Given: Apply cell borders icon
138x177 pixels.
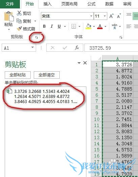Looking at the screenshot, I should pos(74,26).
